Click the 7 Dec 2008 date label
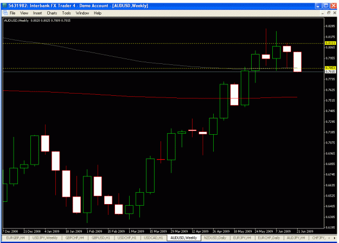The height and width of the screenshot is (243, 339). [10, 231]
